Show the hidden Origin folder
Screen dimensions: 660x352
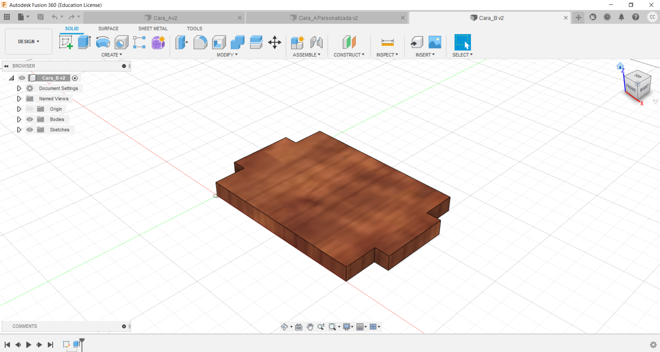(30, 109)
